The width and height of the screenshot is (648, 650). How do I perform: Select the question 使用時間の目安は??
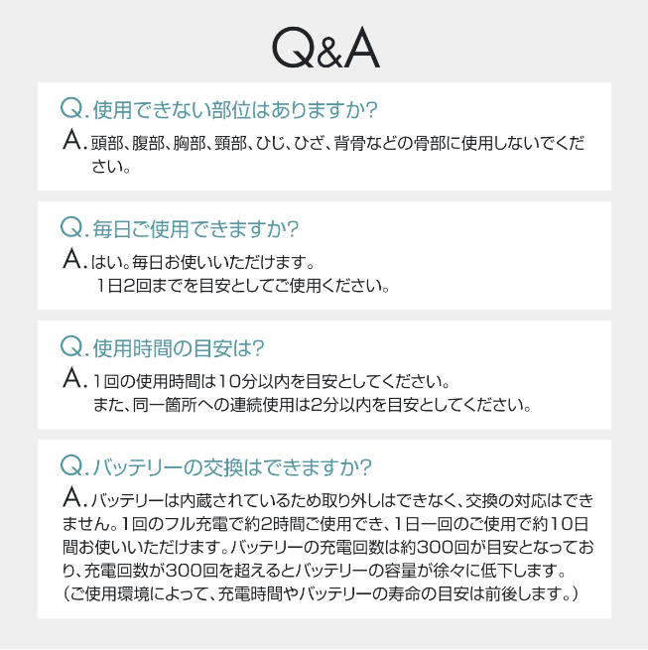(x=178, y=347)
